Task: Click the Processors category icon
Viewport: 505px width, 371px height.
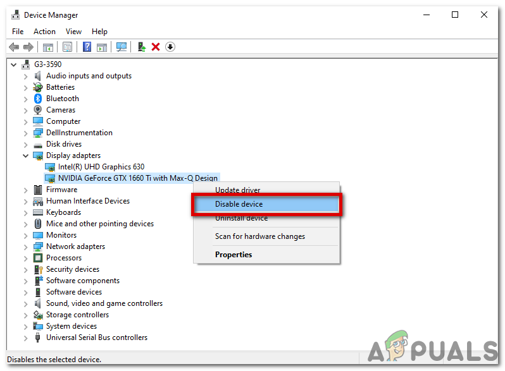Action: [x=38, y=258]
